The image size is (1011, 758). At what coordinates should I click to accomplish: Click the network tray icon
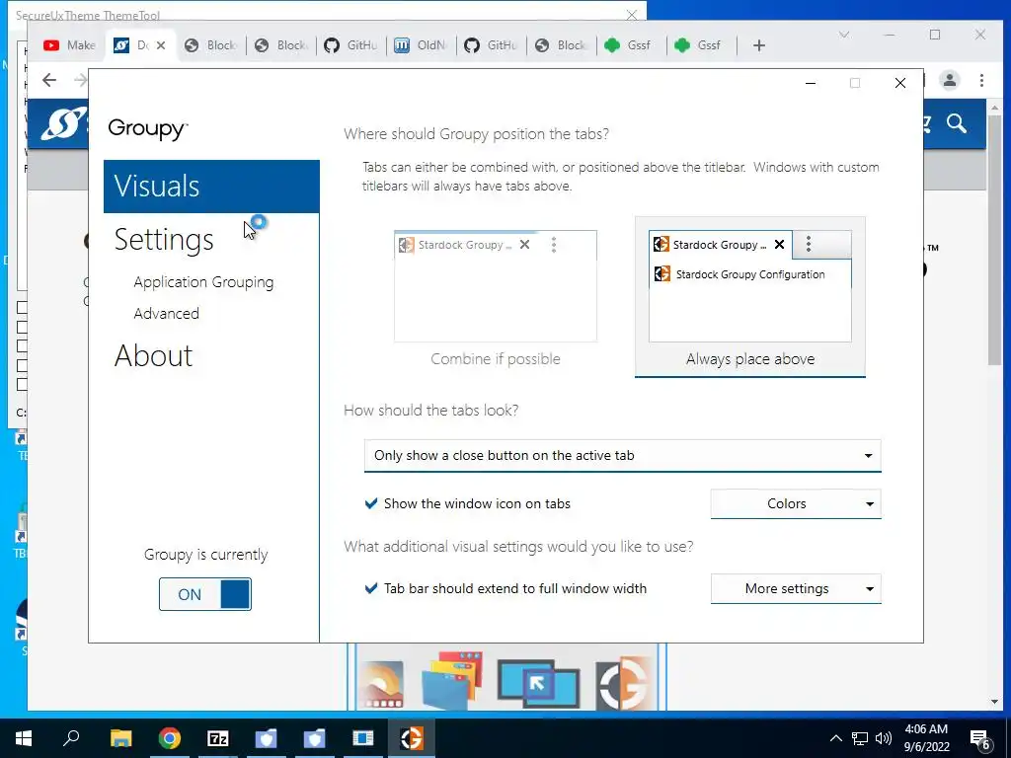click(860, 738)
